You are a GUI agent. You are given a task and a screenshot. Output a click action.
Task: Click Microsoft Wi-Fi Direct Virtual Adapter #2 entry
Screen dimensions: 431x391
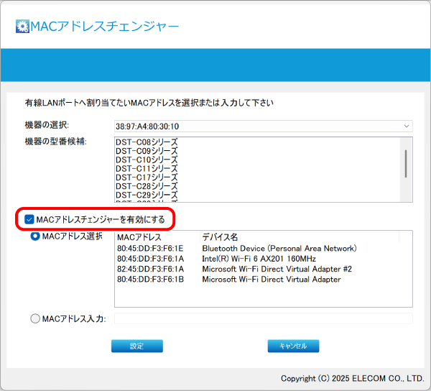[277, 269]
